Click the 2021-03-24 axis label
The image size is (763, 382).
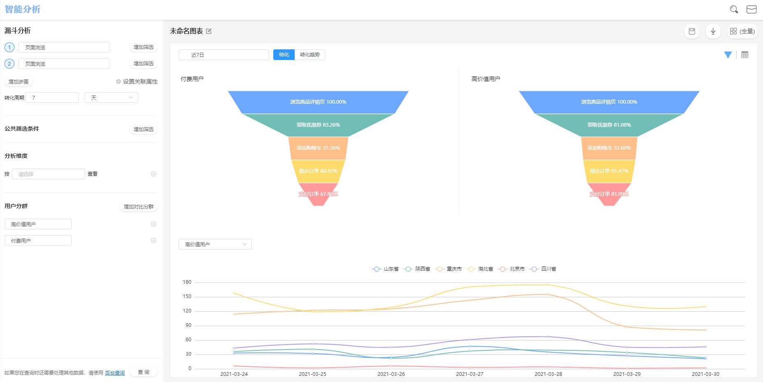[x=234, y=374]
